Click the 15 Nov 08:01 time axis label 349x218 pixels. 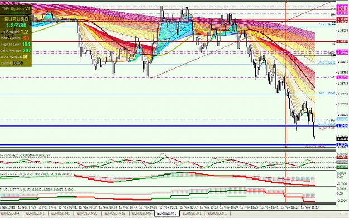68,207
